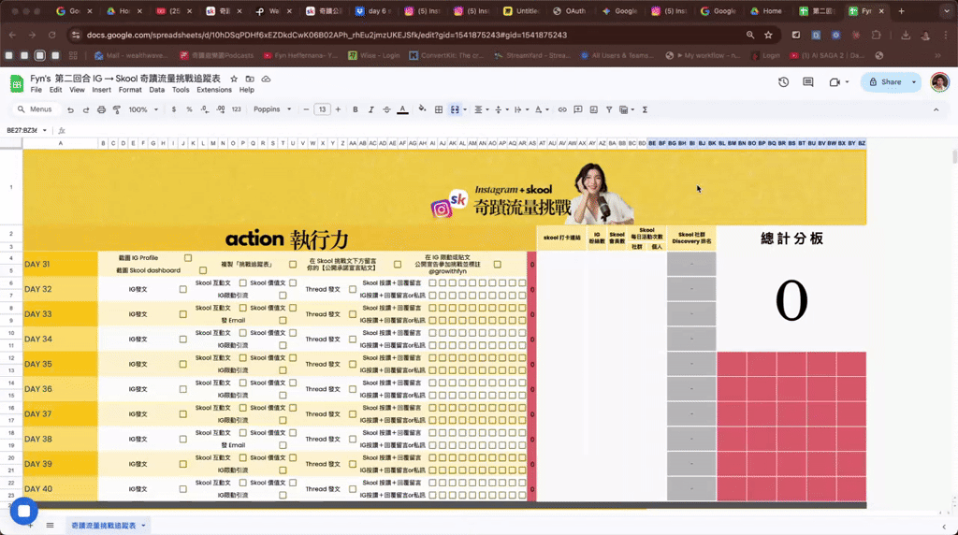The height and width of the screenshot is (535, 958).
Task: Format as percent
Action: (x=189, y=110)
